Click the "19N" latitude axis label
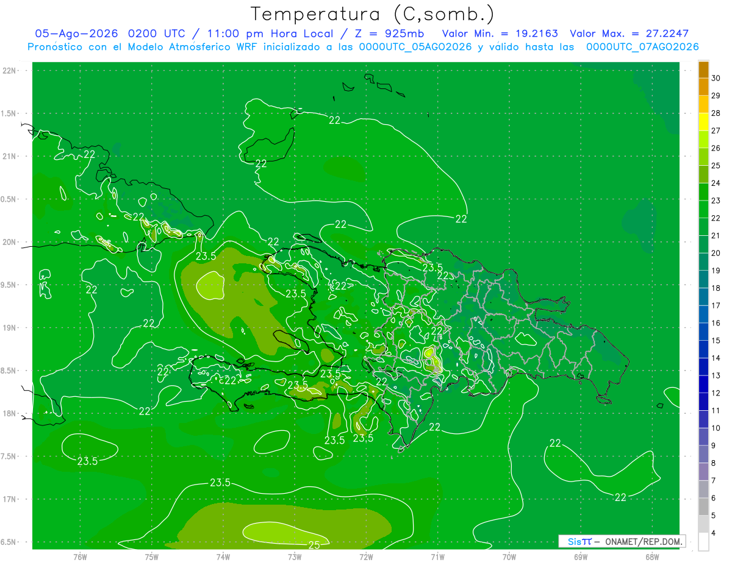732x565 pixels. [x=10, y=328]
